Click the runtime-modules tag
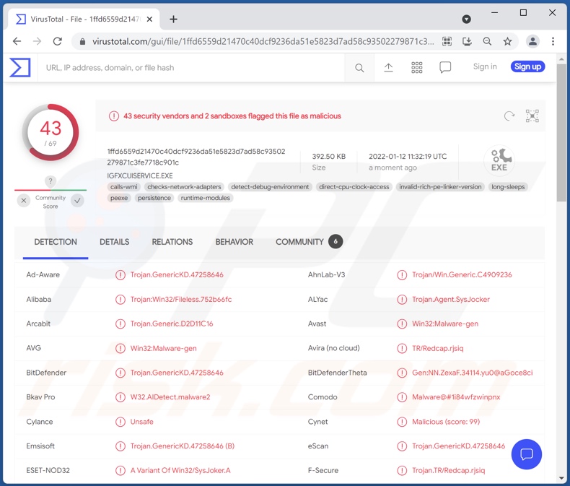 [206, 198]
